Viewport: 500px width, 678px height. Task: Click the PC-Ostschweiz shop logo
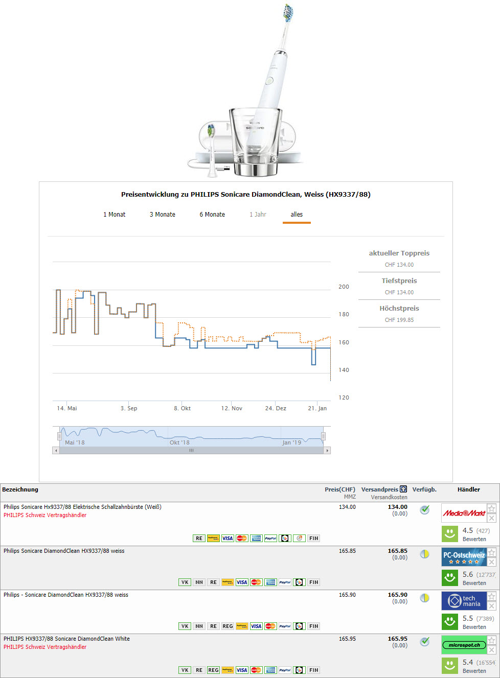[464, 557]
